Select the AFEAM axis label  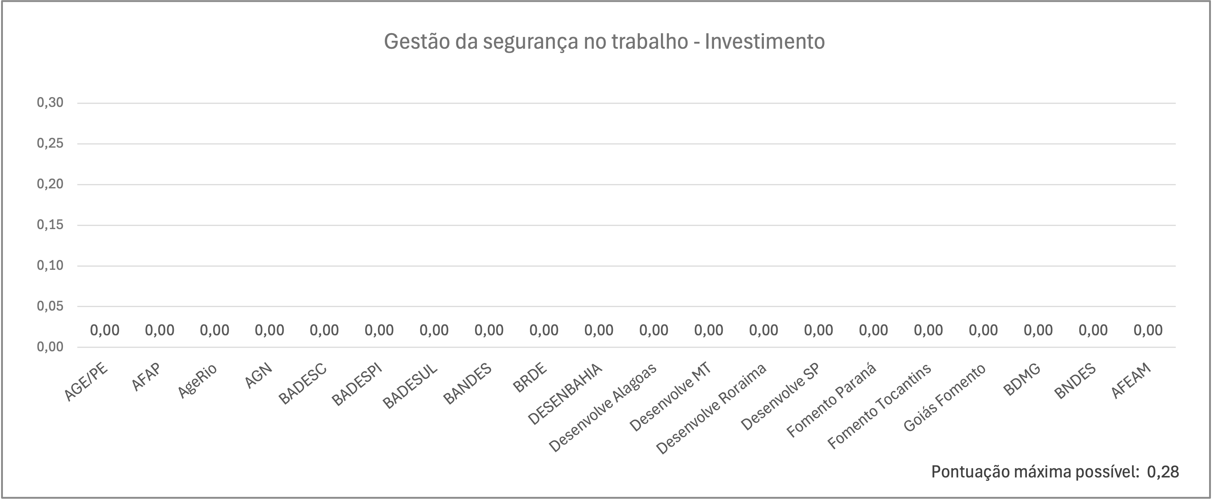pyautogui.click(x=1131, y=380)
